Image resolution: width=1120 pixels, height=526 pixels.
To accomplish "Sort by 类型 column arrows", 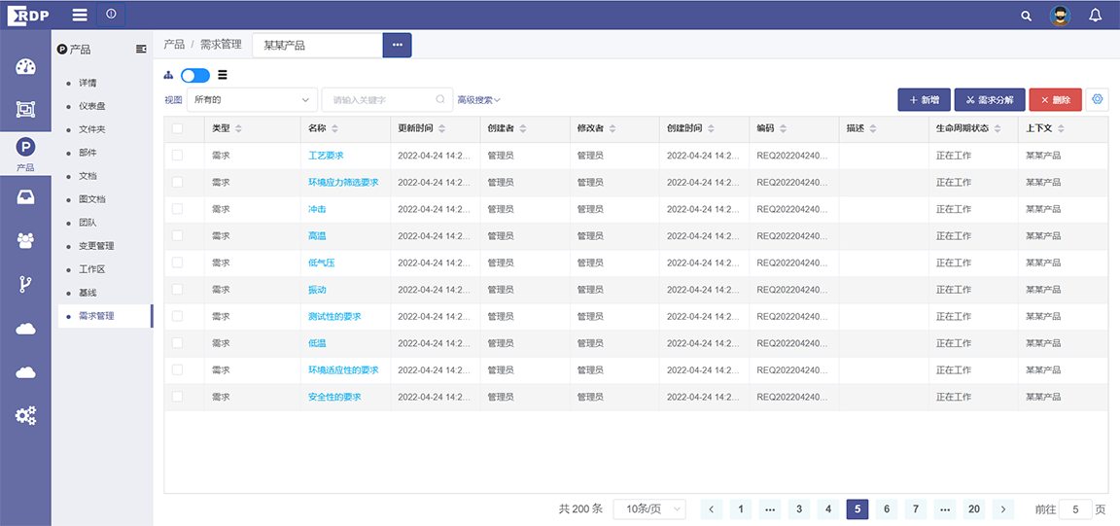I will click(x=238, y=128).
